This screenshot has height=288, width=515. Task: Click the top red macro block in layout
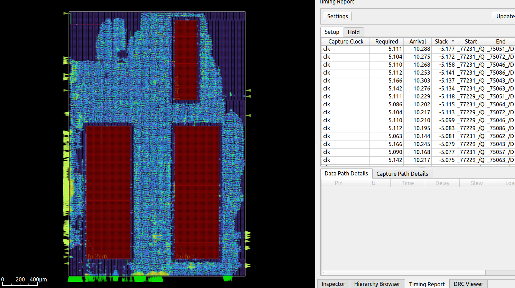tap(186, 60)
